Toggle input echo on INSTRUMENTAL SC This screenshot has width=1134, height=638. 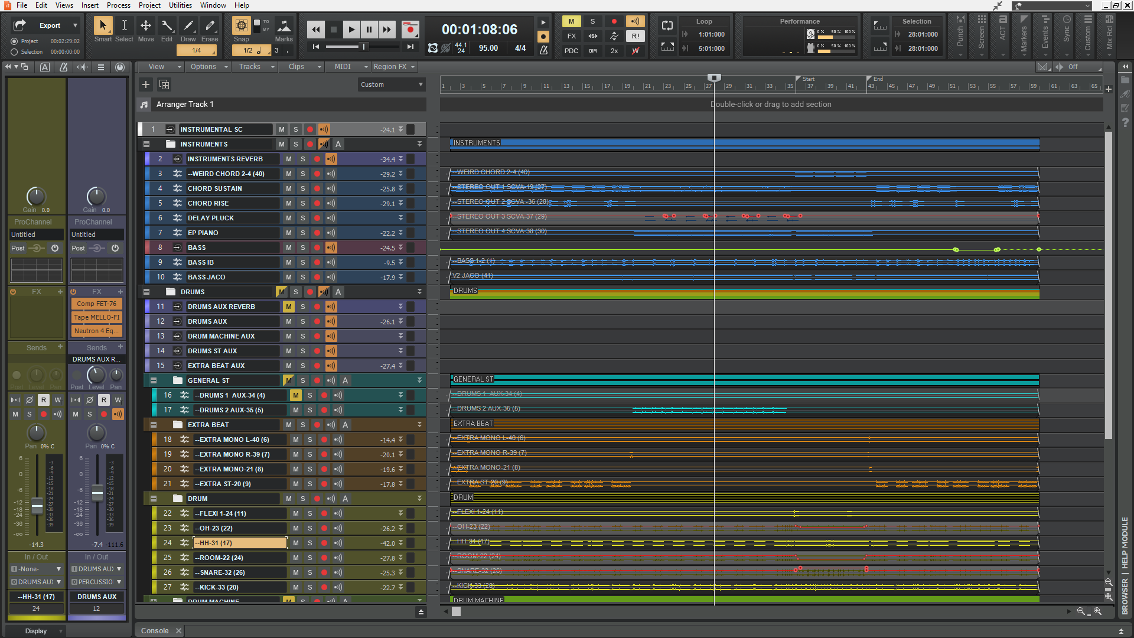(324, 129)
